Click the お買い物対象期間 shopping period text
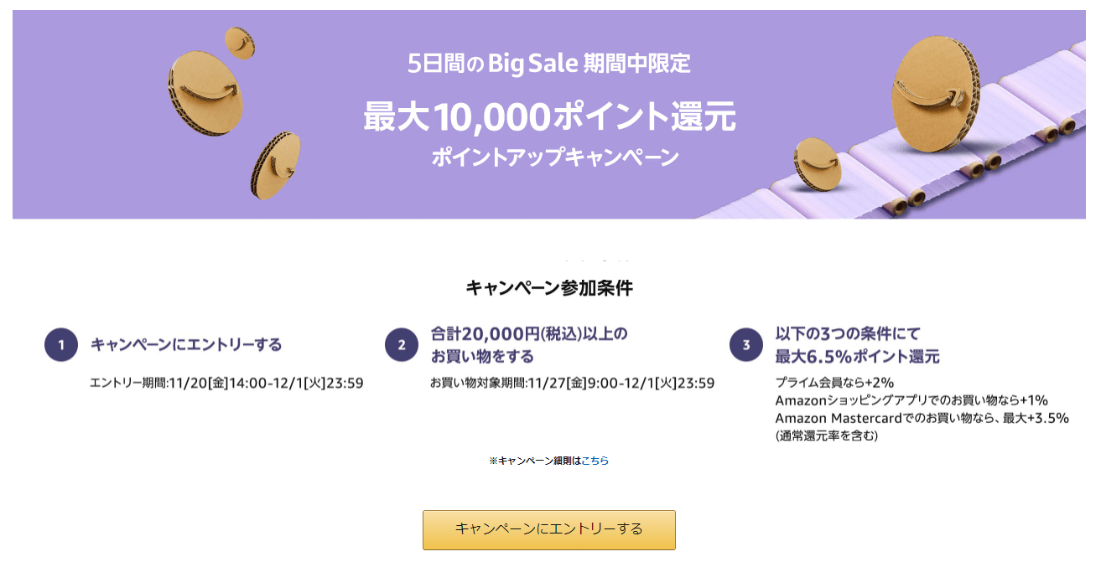The image size is (1101, 567). pos(572,383)
